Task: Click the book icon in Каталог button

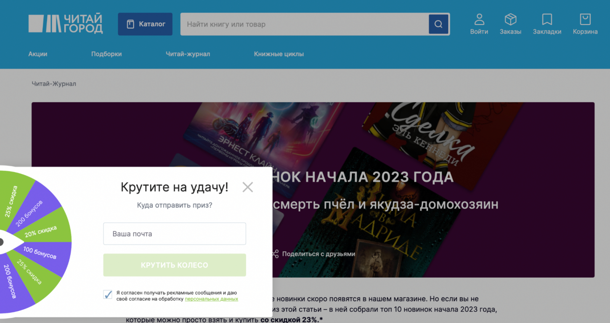Action: [130, 24]
